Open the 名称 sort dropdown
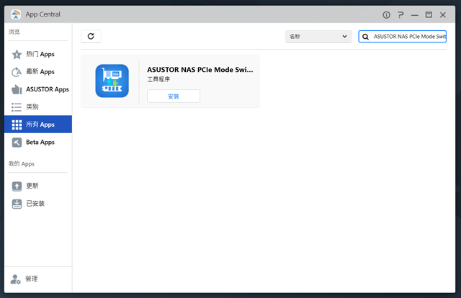 point(318,37)
